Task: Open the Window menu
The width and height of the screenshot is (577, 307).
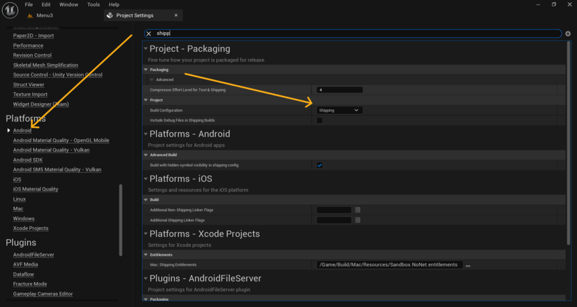Action: (69, 5)
